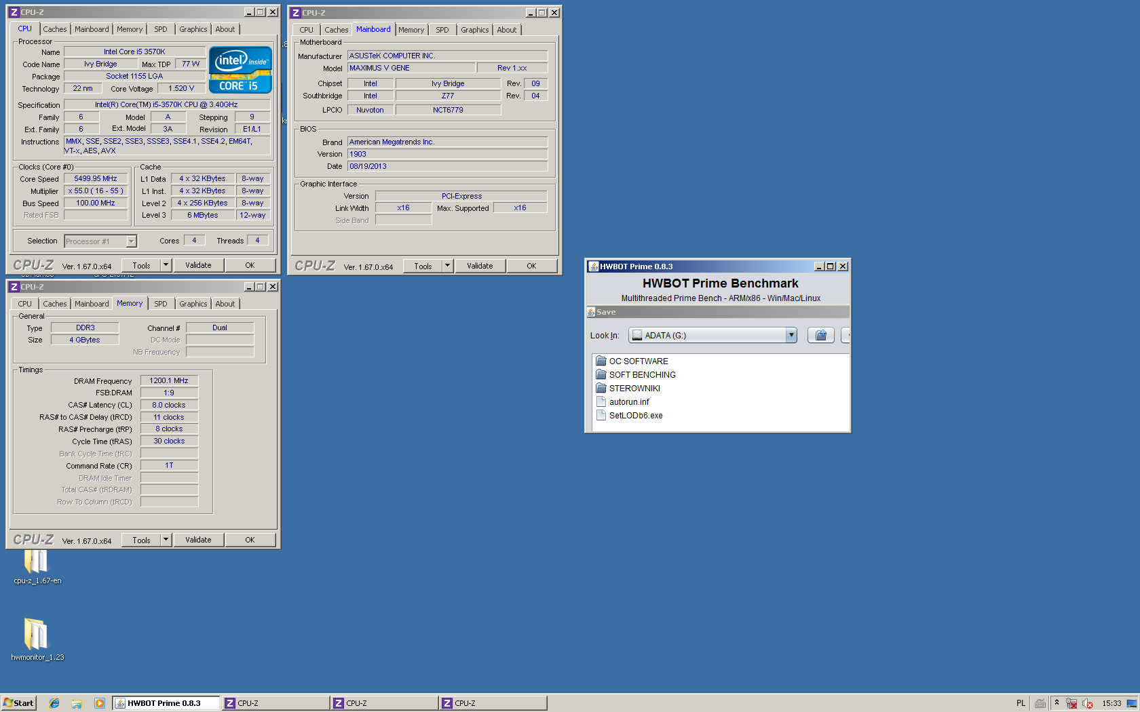1140x712 pixels.
Task: Open the Caches tab in the top-left CPU-Z window
Action: click(x=55, y=29)
